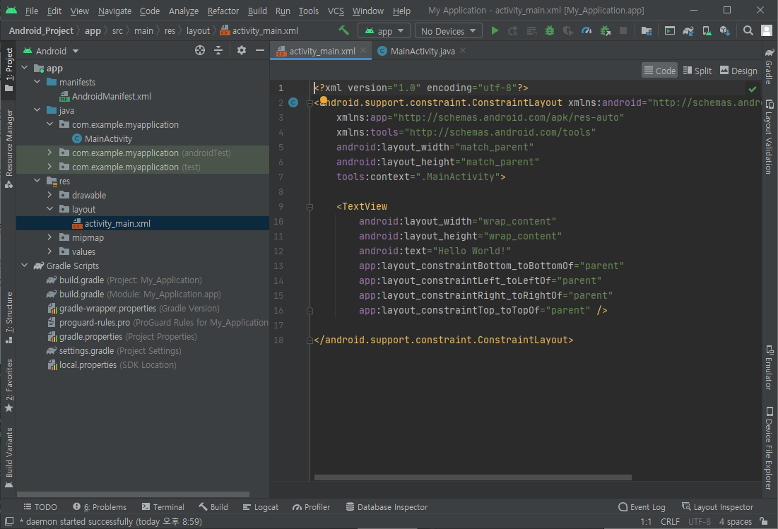Image resolution: width=778 pixels, height=529 pixels.
Task: Open the app run configuration dropdown
Action: [x=384, y=31]
